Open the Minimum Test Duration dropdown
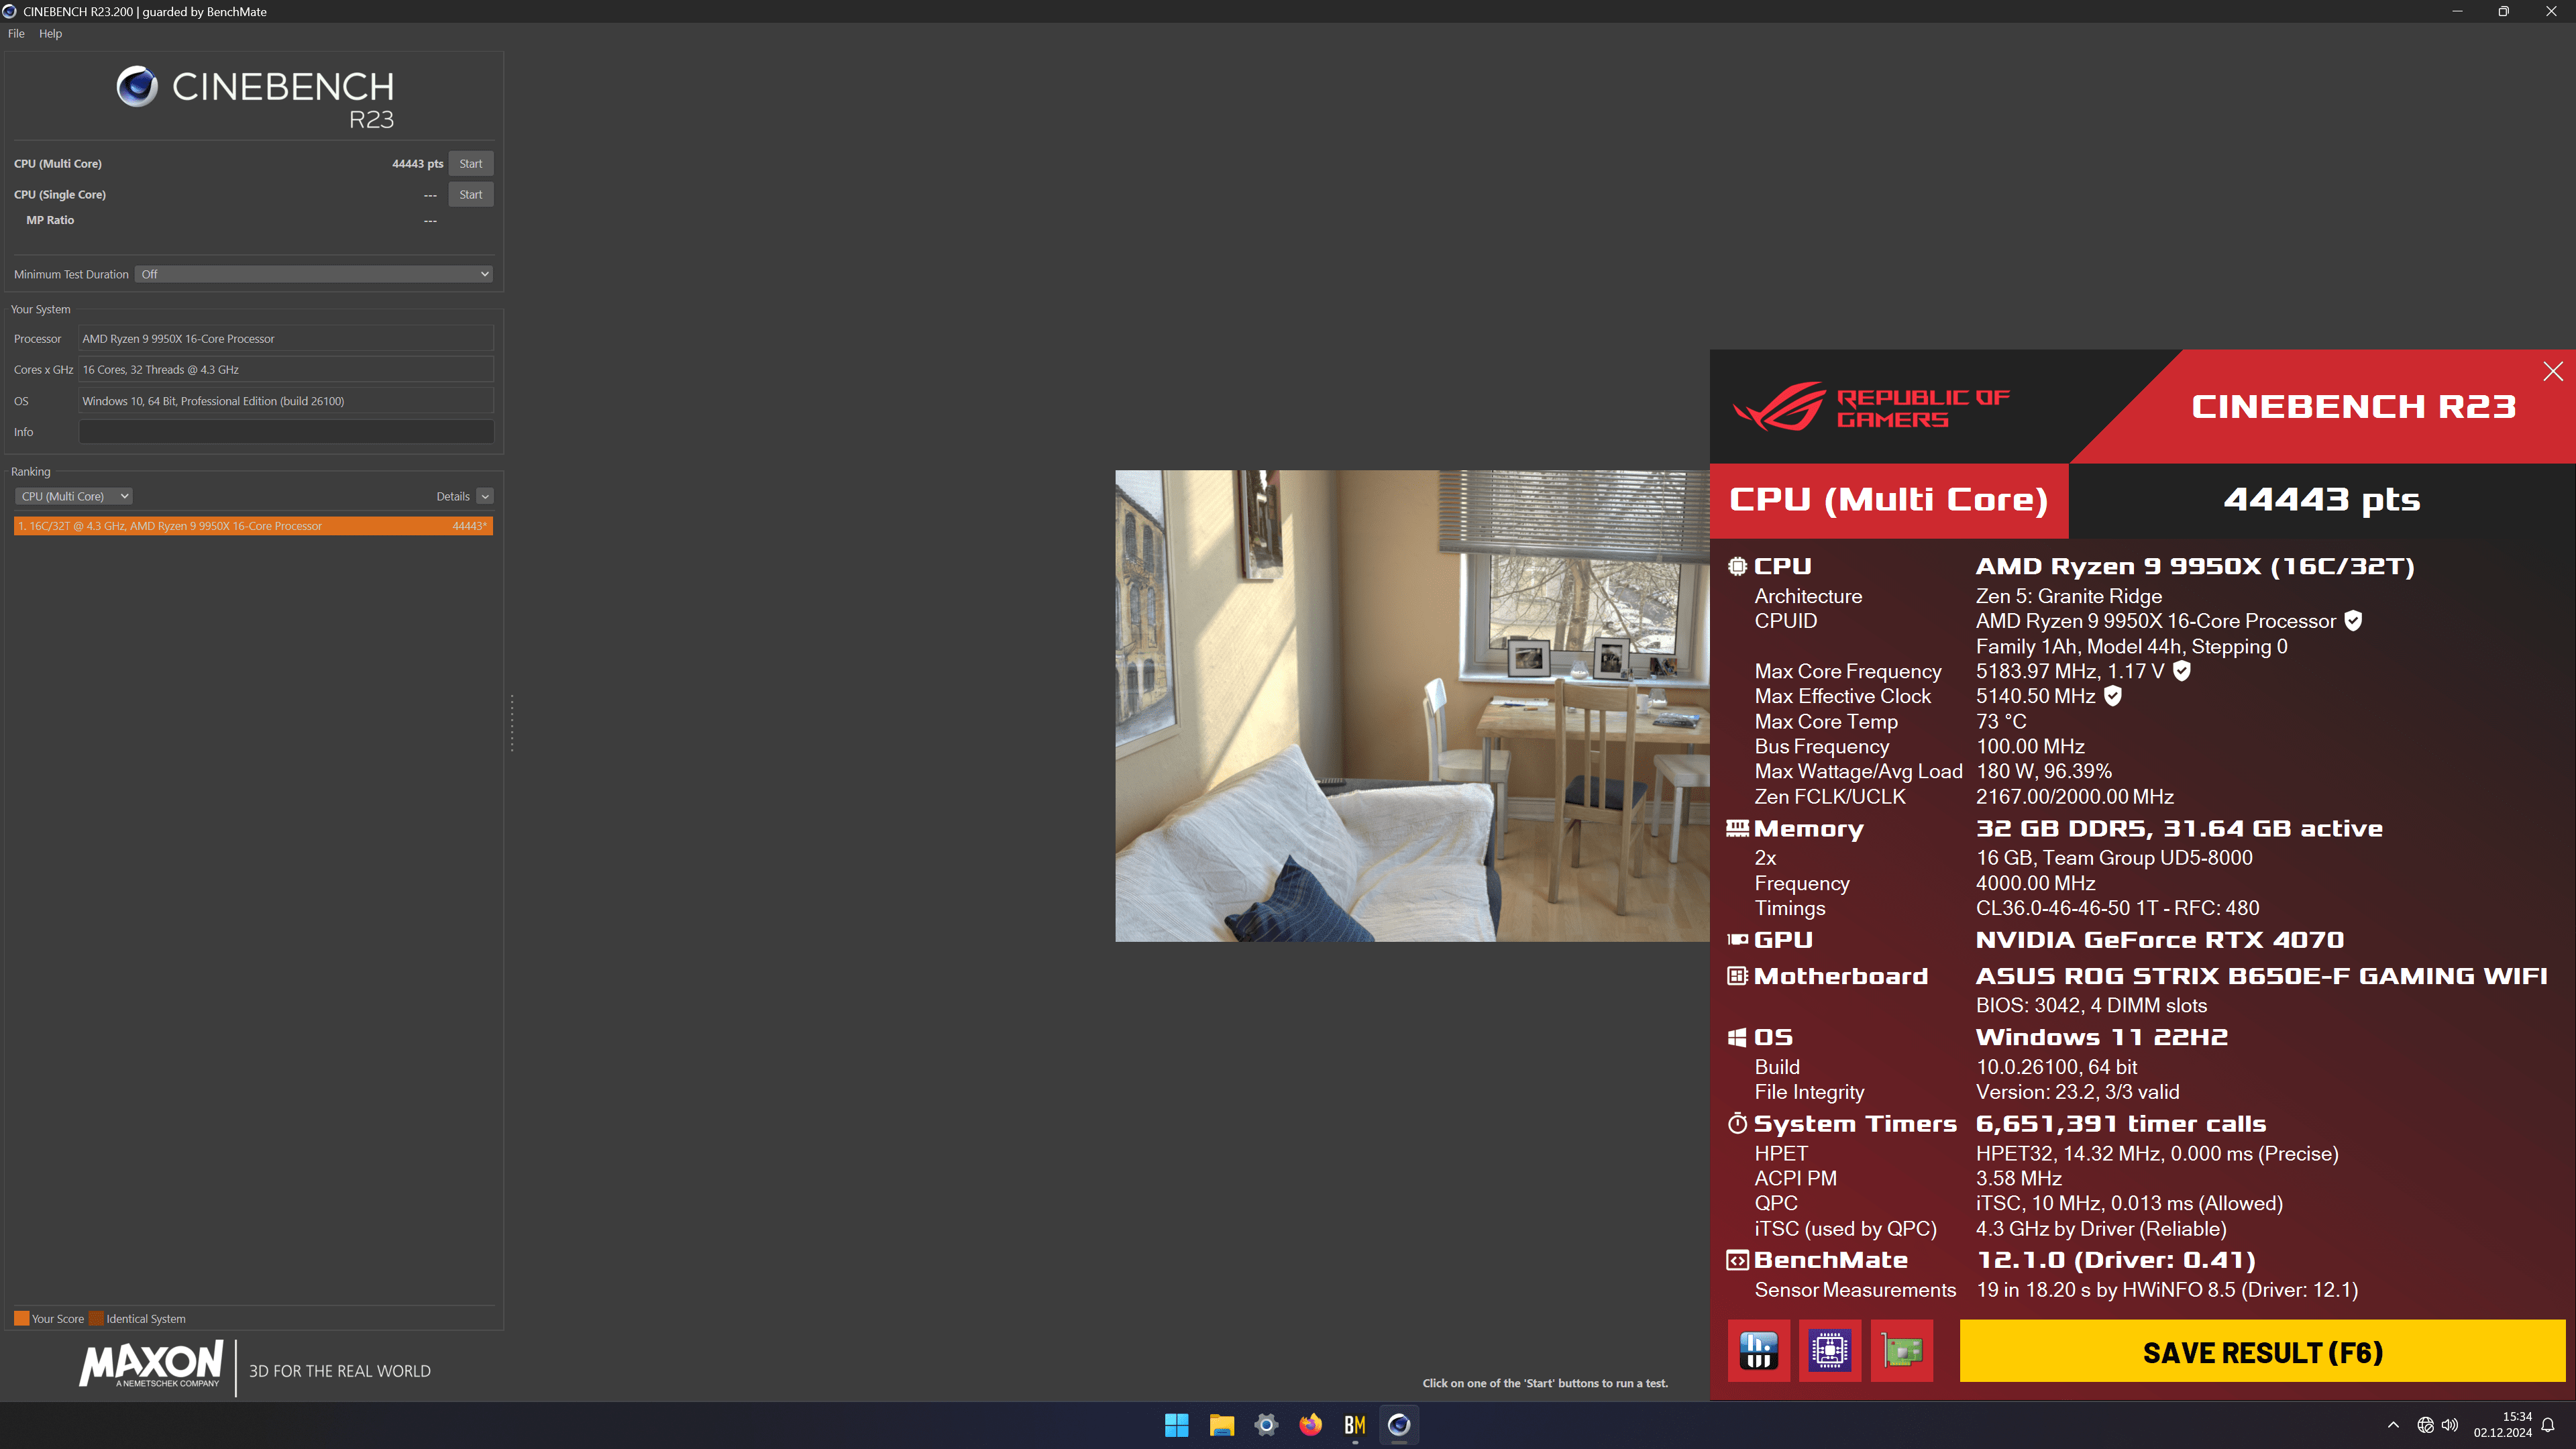This screenshot has height=1449, width=2576. (x=314, y=274)
